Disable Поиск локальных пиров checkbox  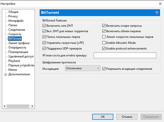pos(44,37)
